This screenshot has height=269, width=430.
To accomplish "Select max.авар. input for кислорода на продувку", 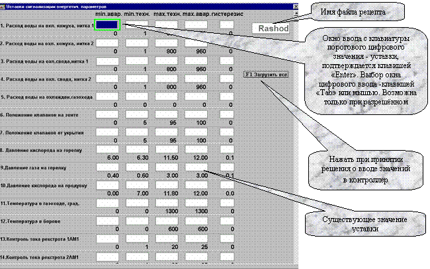I will coord(196,185).
